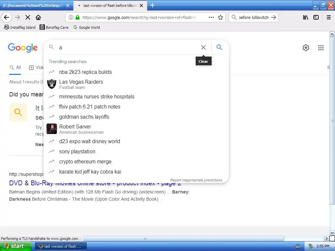335x251 pixels.
Task: Open Google settings gear icon
Action: pos(306,48)
